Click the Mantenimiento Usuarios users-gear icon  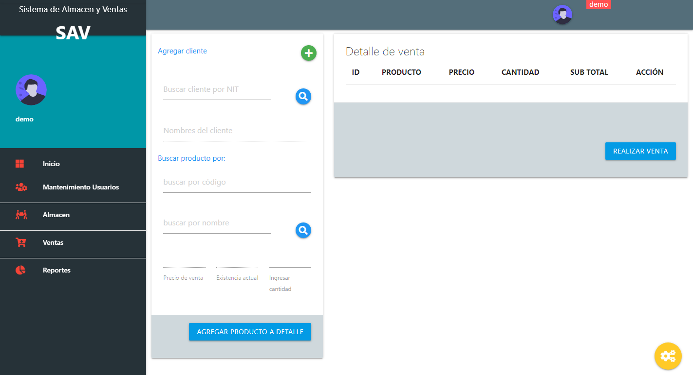point(21,187)
